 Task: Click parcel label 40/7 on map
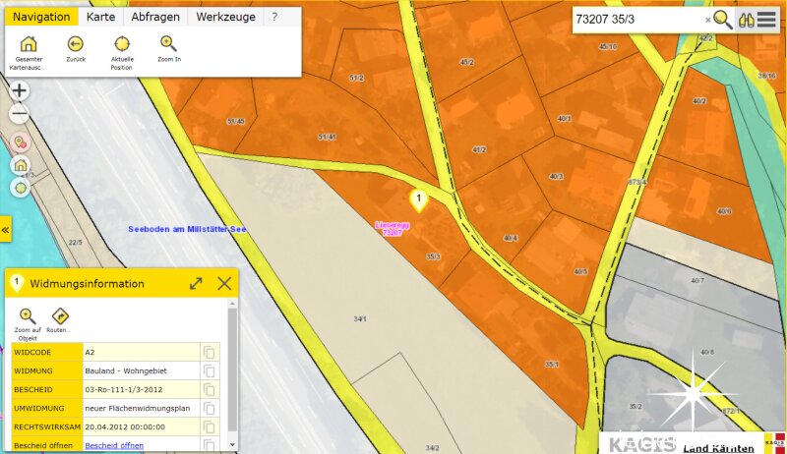coord(697,281)
